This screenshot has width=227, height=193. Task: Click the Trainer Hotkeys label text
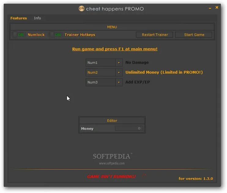click(x=80, y=35)
